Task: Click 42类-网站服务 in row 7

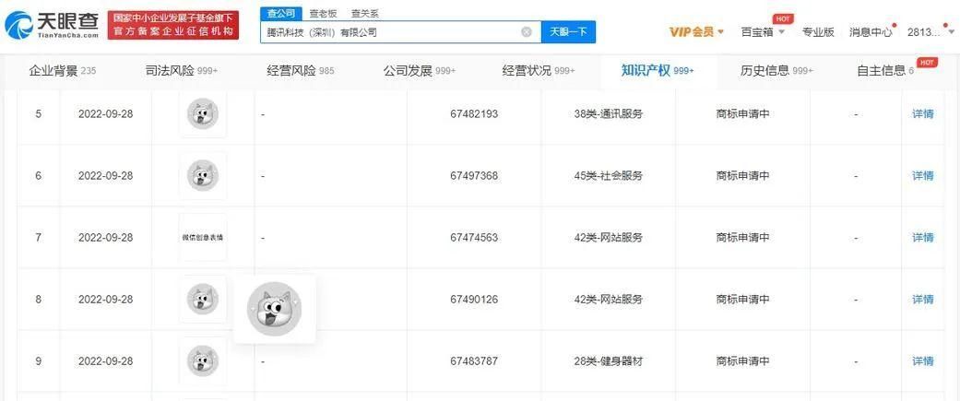Action: tap(608, 238)
